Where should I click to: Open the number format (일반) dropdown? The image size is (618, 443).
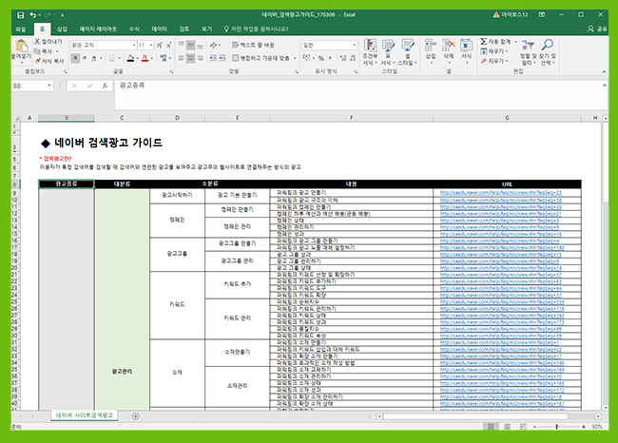pos(354,46)
